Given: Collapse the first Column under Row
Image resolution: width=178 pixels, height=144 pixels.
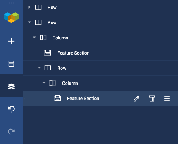Looking at the screenshot, I should (x=34, y=38).
